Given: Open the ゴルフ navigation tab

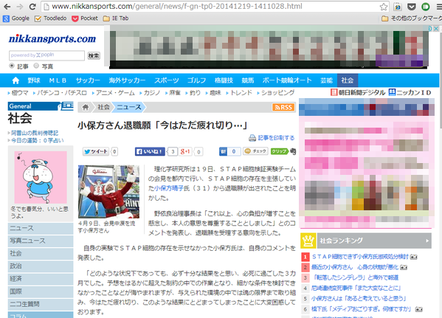Looking at the screenshot, I should [196, 80].
